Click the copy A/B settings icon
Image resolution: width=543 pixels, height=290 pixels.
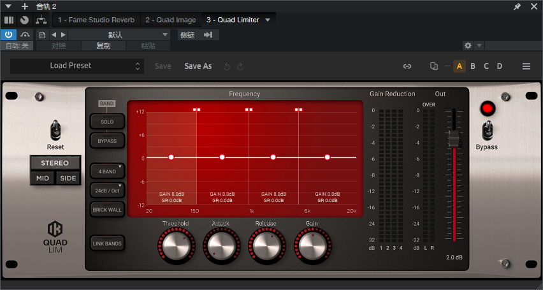click(433, 66)
